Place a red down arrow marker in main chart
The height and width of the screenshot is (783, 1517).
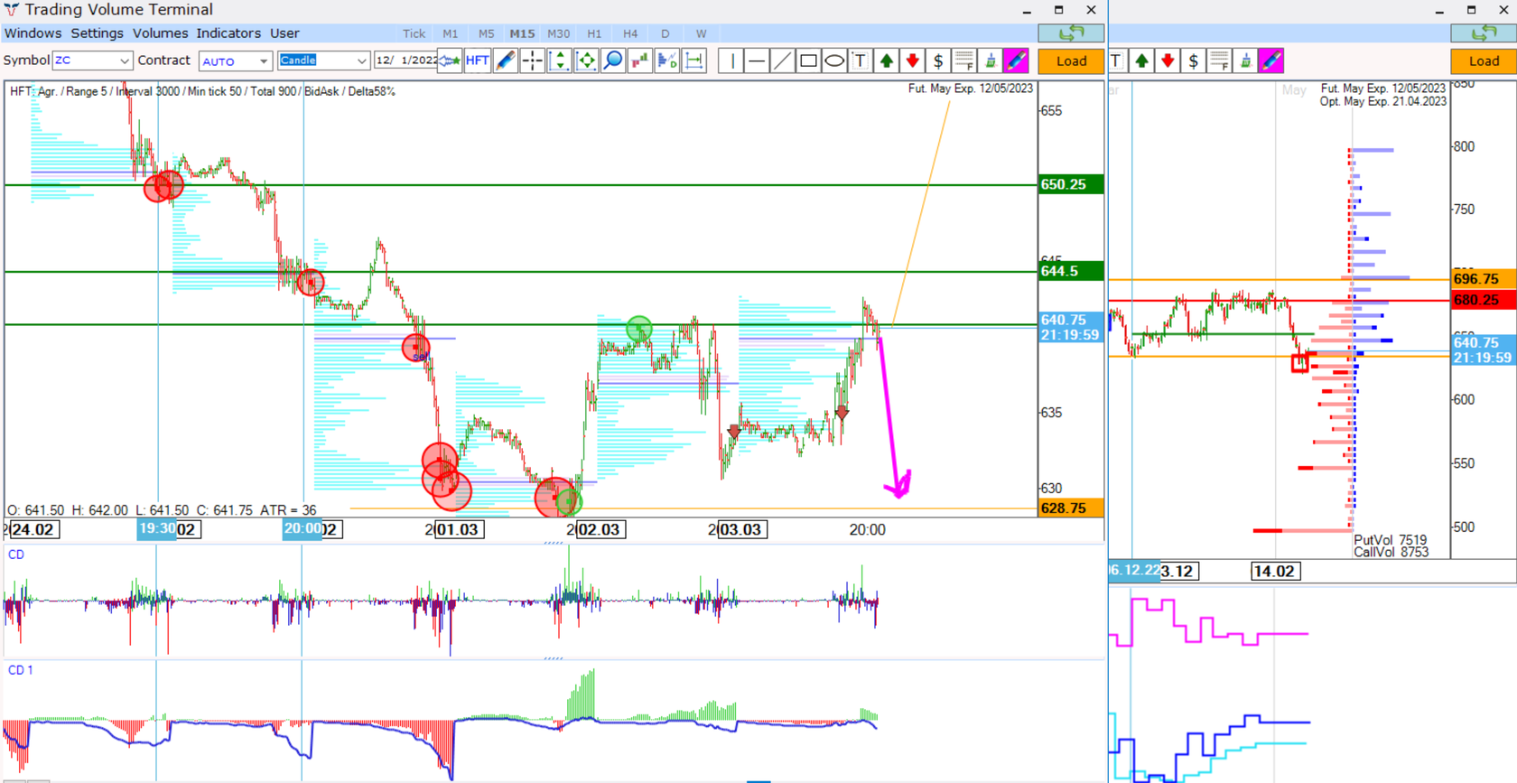[912, 61]
